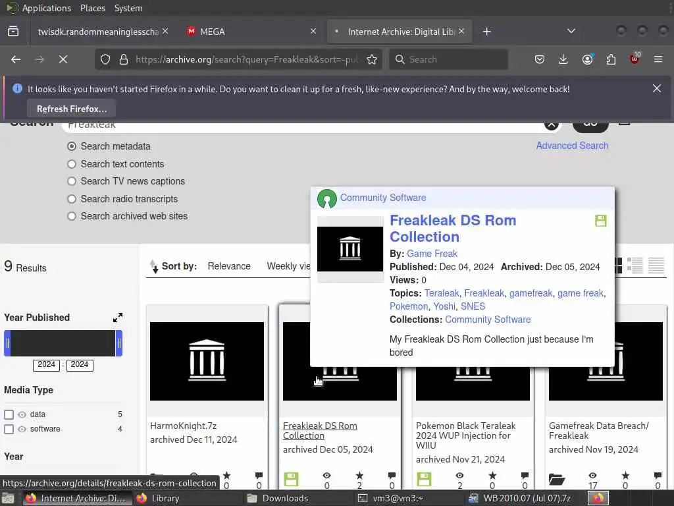Click the software icon on Pokemon Black card
This screenshot has width=674, height=506.
[x=424, y=480]
